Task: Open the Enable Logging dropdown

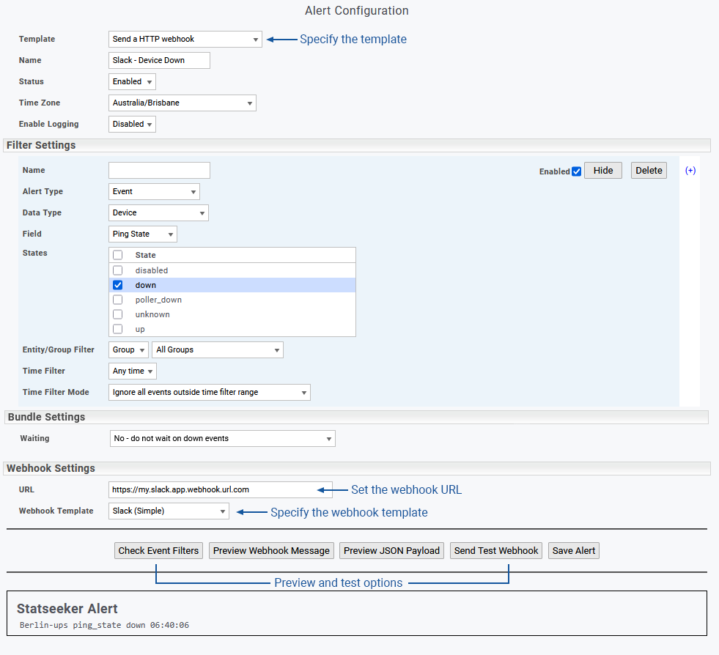Action: 132,125
